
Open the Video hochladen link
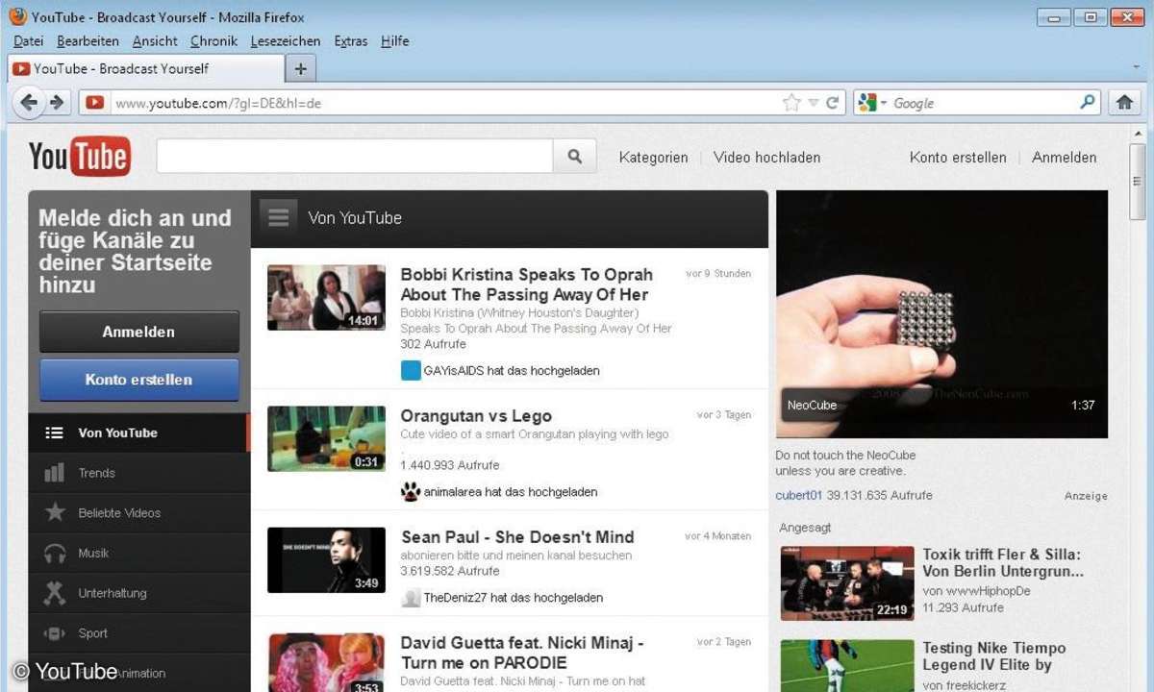[x=766, y=158]
